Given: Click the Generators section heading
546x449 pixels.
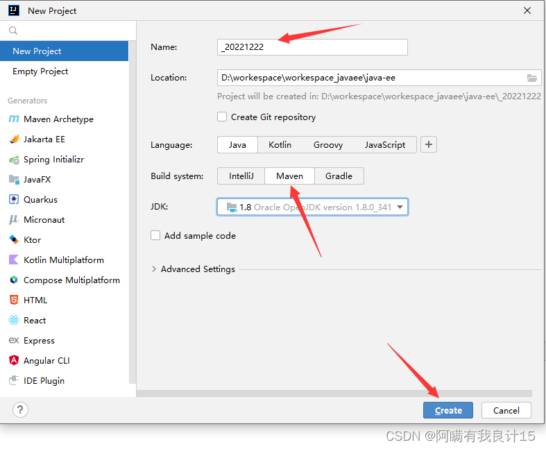Looking at the screenshot, I should (27, 101).
